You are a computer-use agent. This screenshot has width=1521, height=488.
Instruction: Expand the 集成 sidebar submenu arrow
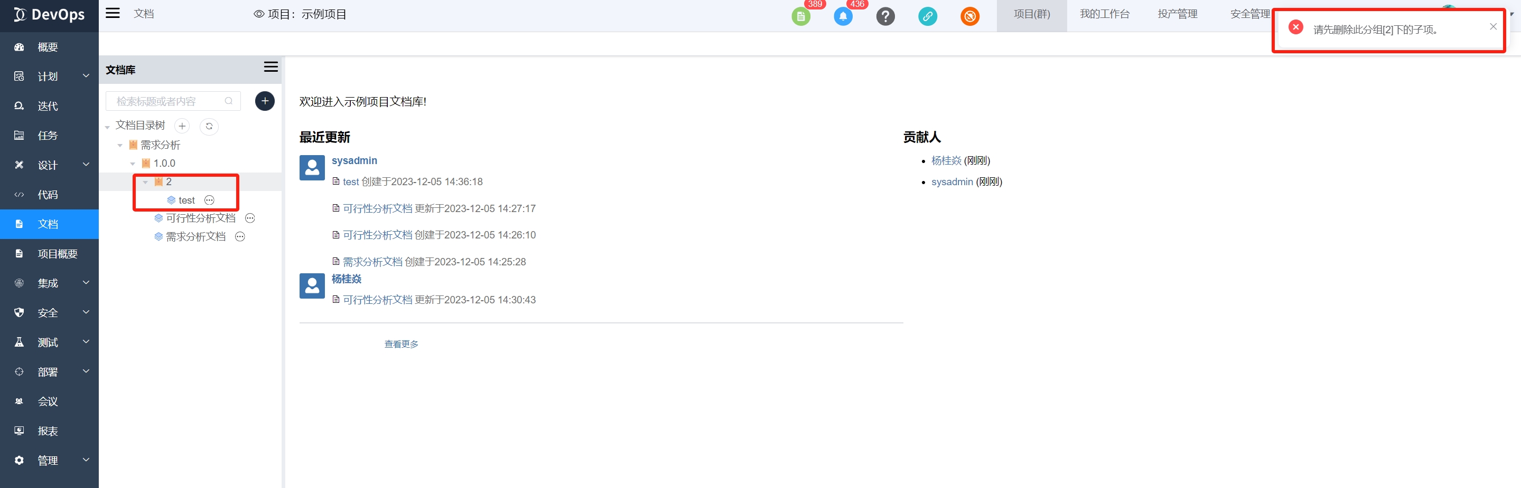(86, 283)
